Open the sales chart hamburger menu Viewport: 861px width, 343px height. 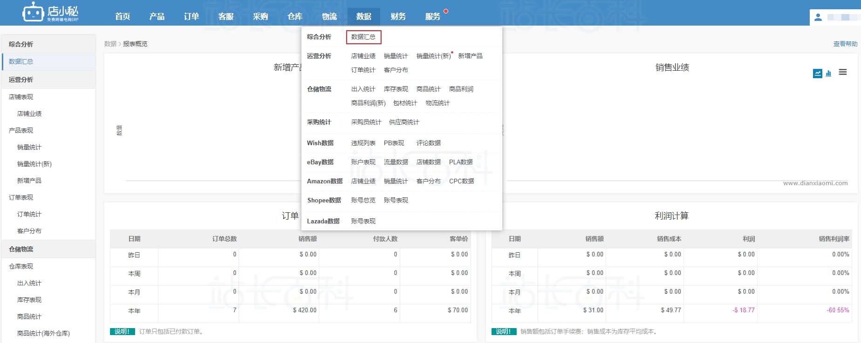click(x=842, y=72)
